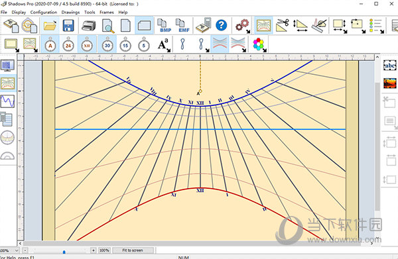
Task: Click the Fit to screen button
Action: click(x=133, y=250)
